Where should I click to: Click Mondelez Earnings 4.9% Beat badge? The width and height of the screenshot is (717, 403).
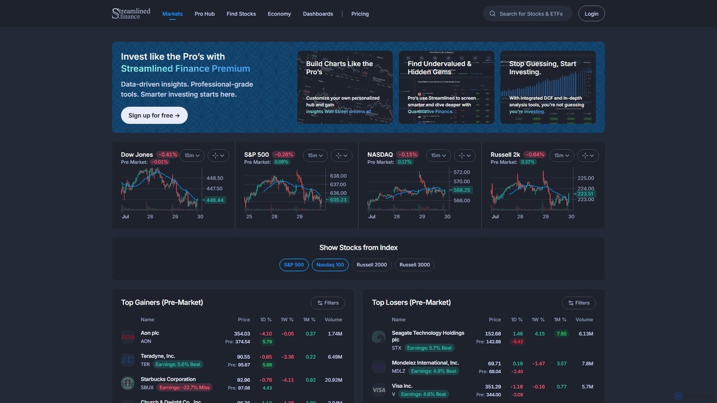pos(433,371)
